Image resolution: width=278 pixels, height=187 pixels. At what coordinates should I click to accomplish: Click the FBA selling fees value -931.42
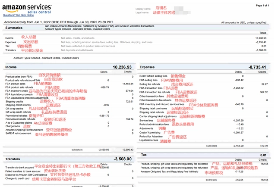click(x=239, y=80)
